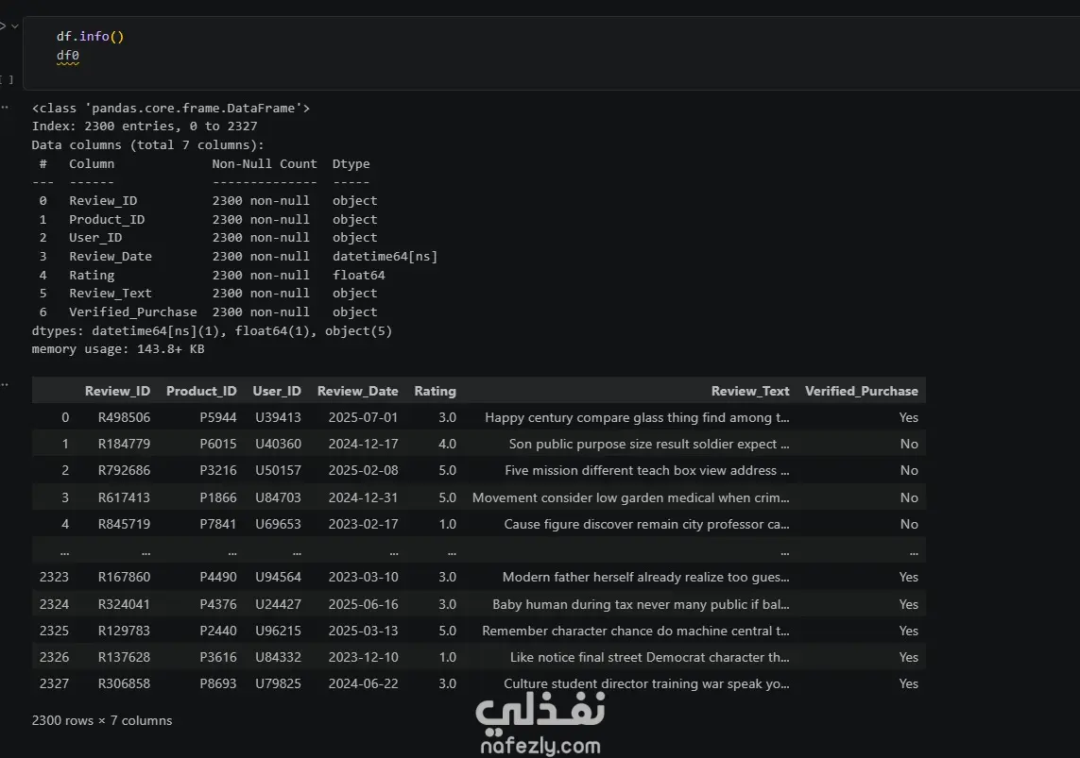Click the datetime64[ns] dtype for Review_Date

click(385, 256)
